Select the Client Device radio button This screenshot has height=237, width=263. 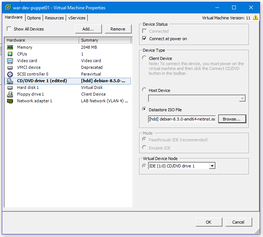point(144,58)
